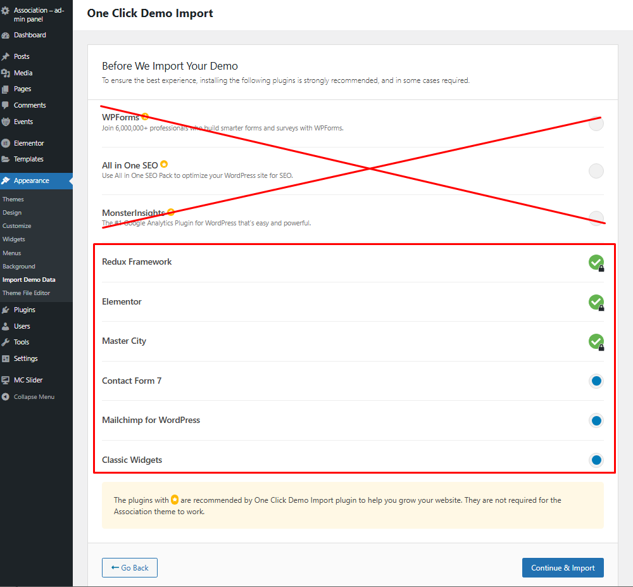Click the star badge beside MonsterInsights
The image size is (633, 587).
[x=171, y=212]
